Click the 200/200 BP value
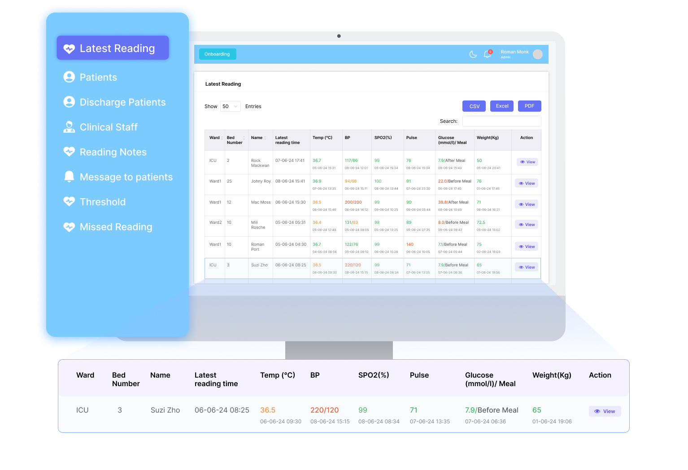The image size is (688, 470). click(x=353, y=202)
